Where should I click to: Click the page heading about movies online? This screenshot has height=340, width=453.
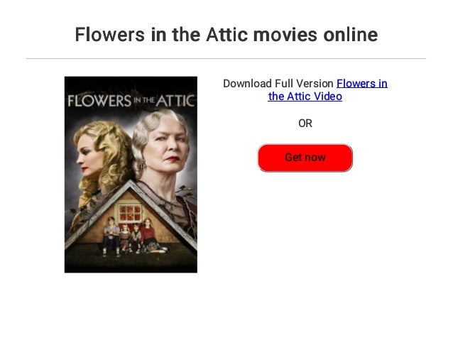(x=226, y=34)
